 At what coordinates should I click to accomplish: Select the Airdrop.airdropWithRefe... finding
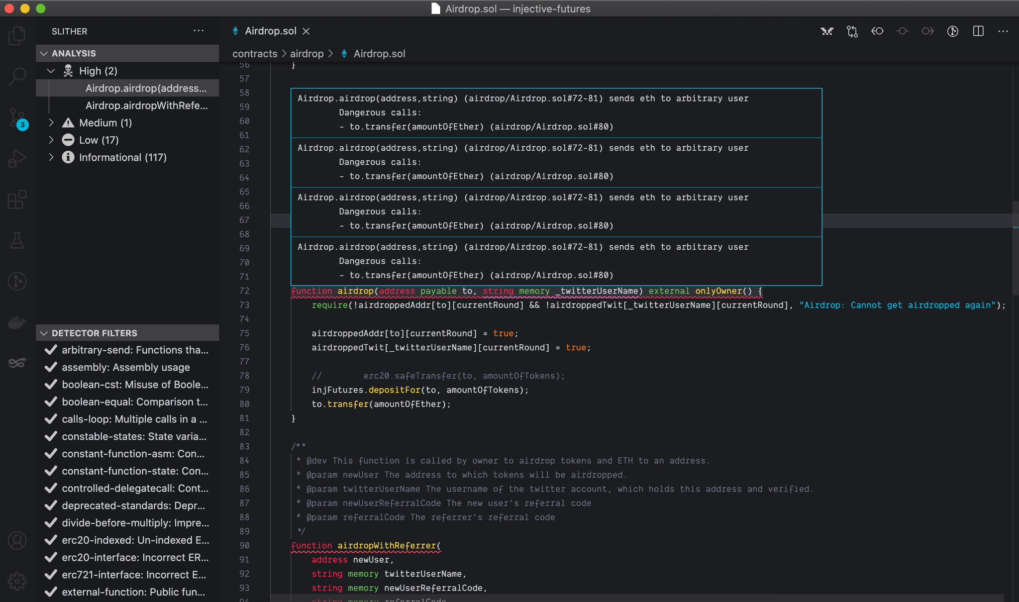point(127,105)
